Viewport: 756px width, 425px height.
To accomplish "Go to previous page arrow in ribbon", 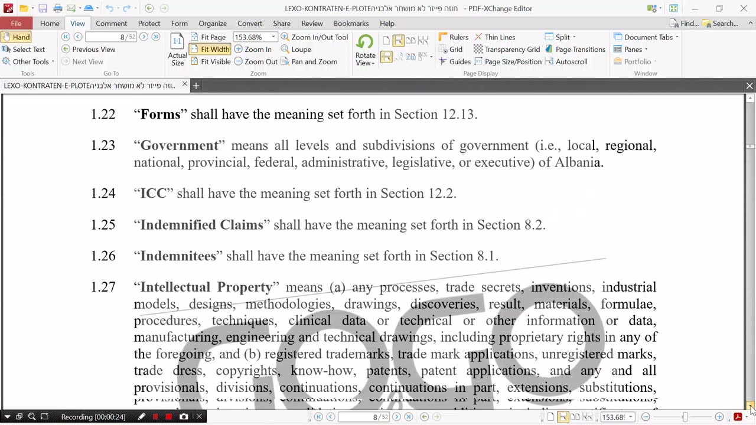I will coord(77,37).
